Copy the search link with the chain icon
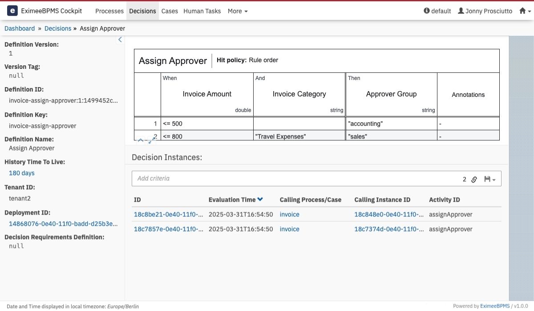The width and height of the screenshot is (534, 311). click(474, 179)
